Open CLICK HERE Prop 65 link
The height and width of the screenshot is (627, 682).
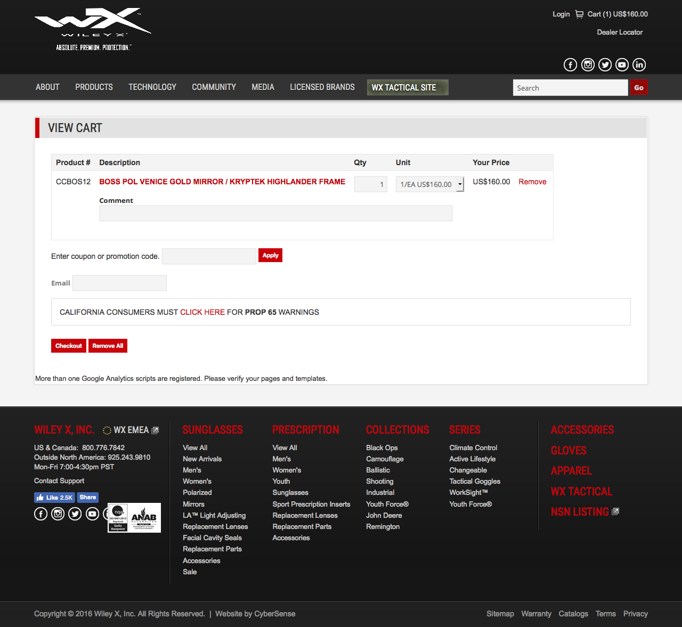[x=202, y=312]
